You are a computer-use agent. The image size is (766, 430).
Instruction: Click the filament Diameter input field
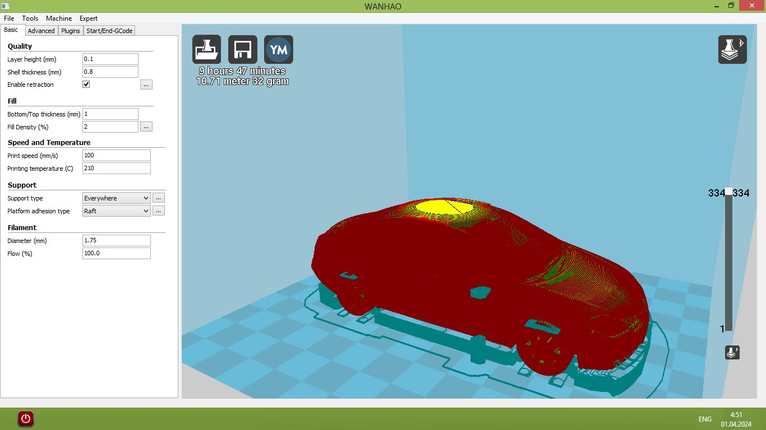(x=117, y=241)
